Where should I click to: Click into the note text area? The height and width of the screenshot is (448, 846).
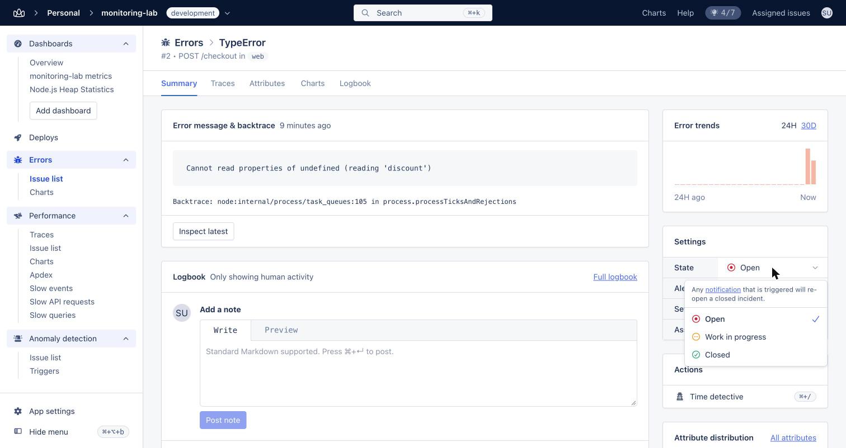pyautogui.click(x=419, y=373)
